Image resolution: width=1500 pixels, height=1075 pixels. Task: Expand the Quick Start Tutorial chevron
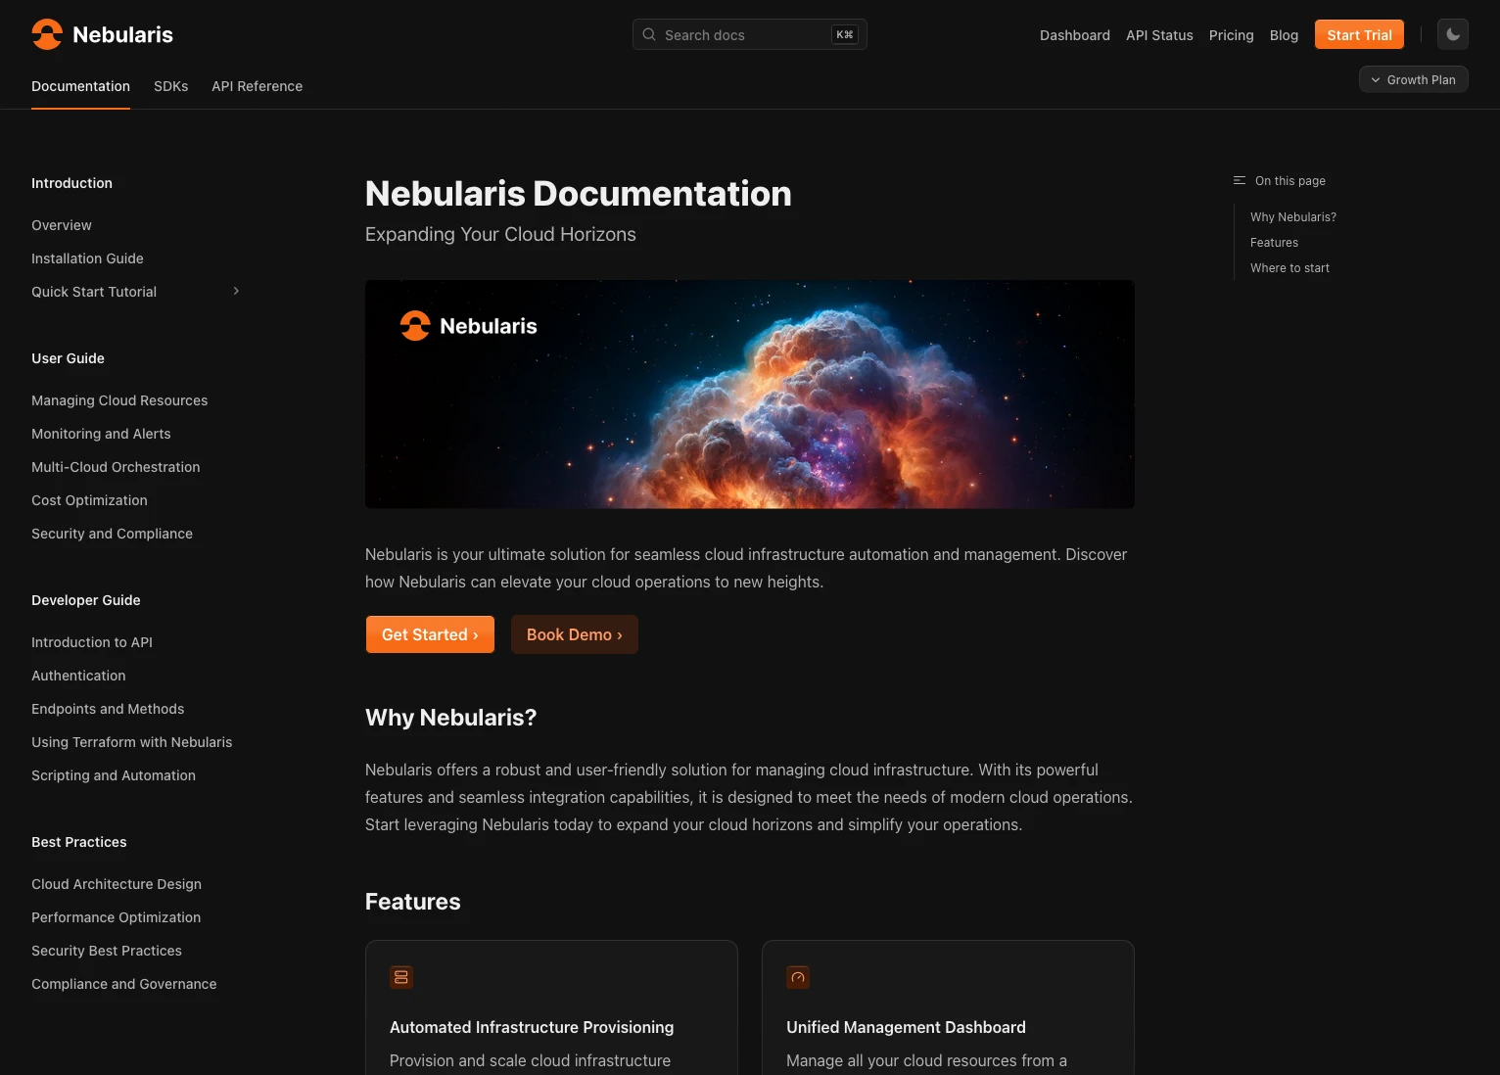click(236, 291)
